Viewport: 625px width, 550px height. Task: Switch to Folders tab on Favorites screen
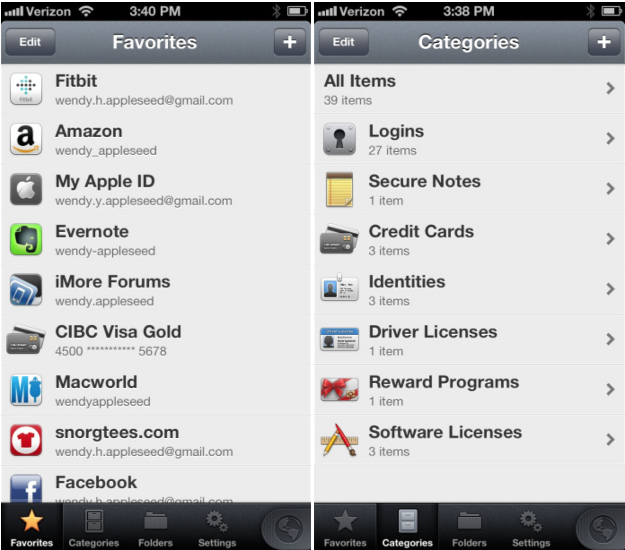click(155, 528)
